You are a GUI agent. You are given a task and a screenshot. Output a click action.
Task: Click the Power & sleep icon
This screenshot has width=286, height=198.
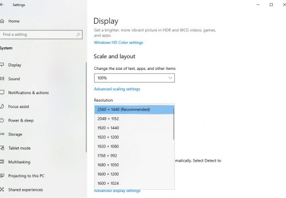click(2, 120)
